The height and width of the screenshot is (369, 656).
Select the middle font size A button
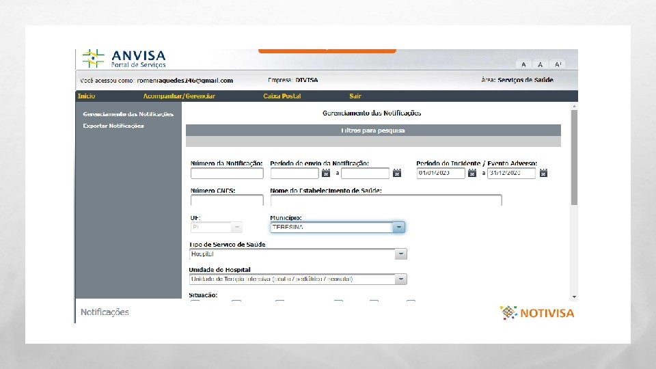tap(540, 64)
